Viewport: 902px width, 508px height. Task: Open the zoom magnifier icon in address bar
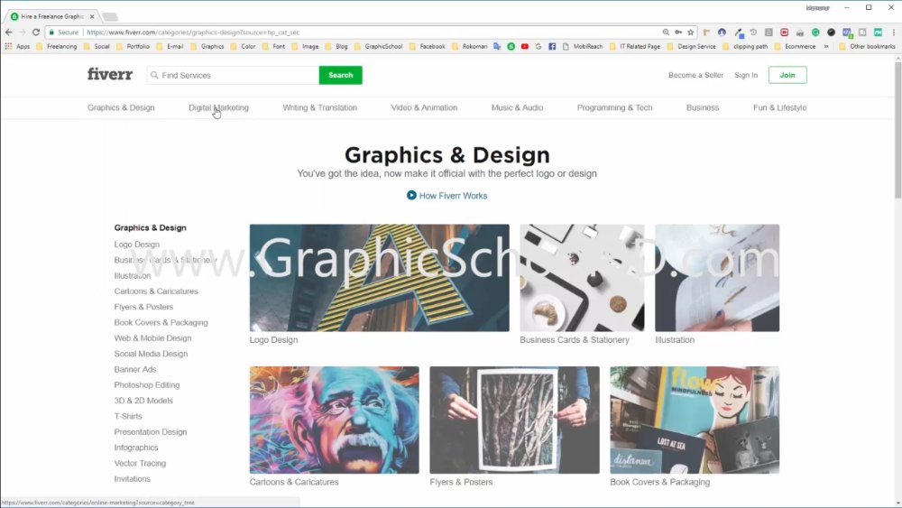(x=666, y=32)
